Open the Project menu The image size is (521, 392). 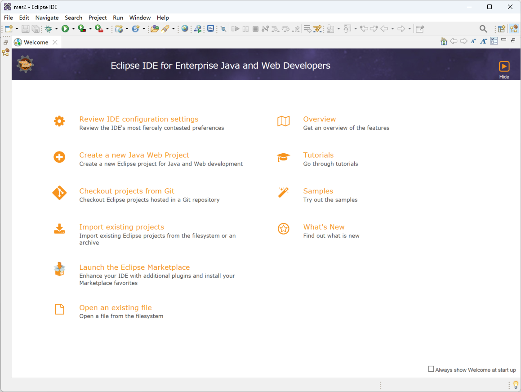[x=98, y=18]
